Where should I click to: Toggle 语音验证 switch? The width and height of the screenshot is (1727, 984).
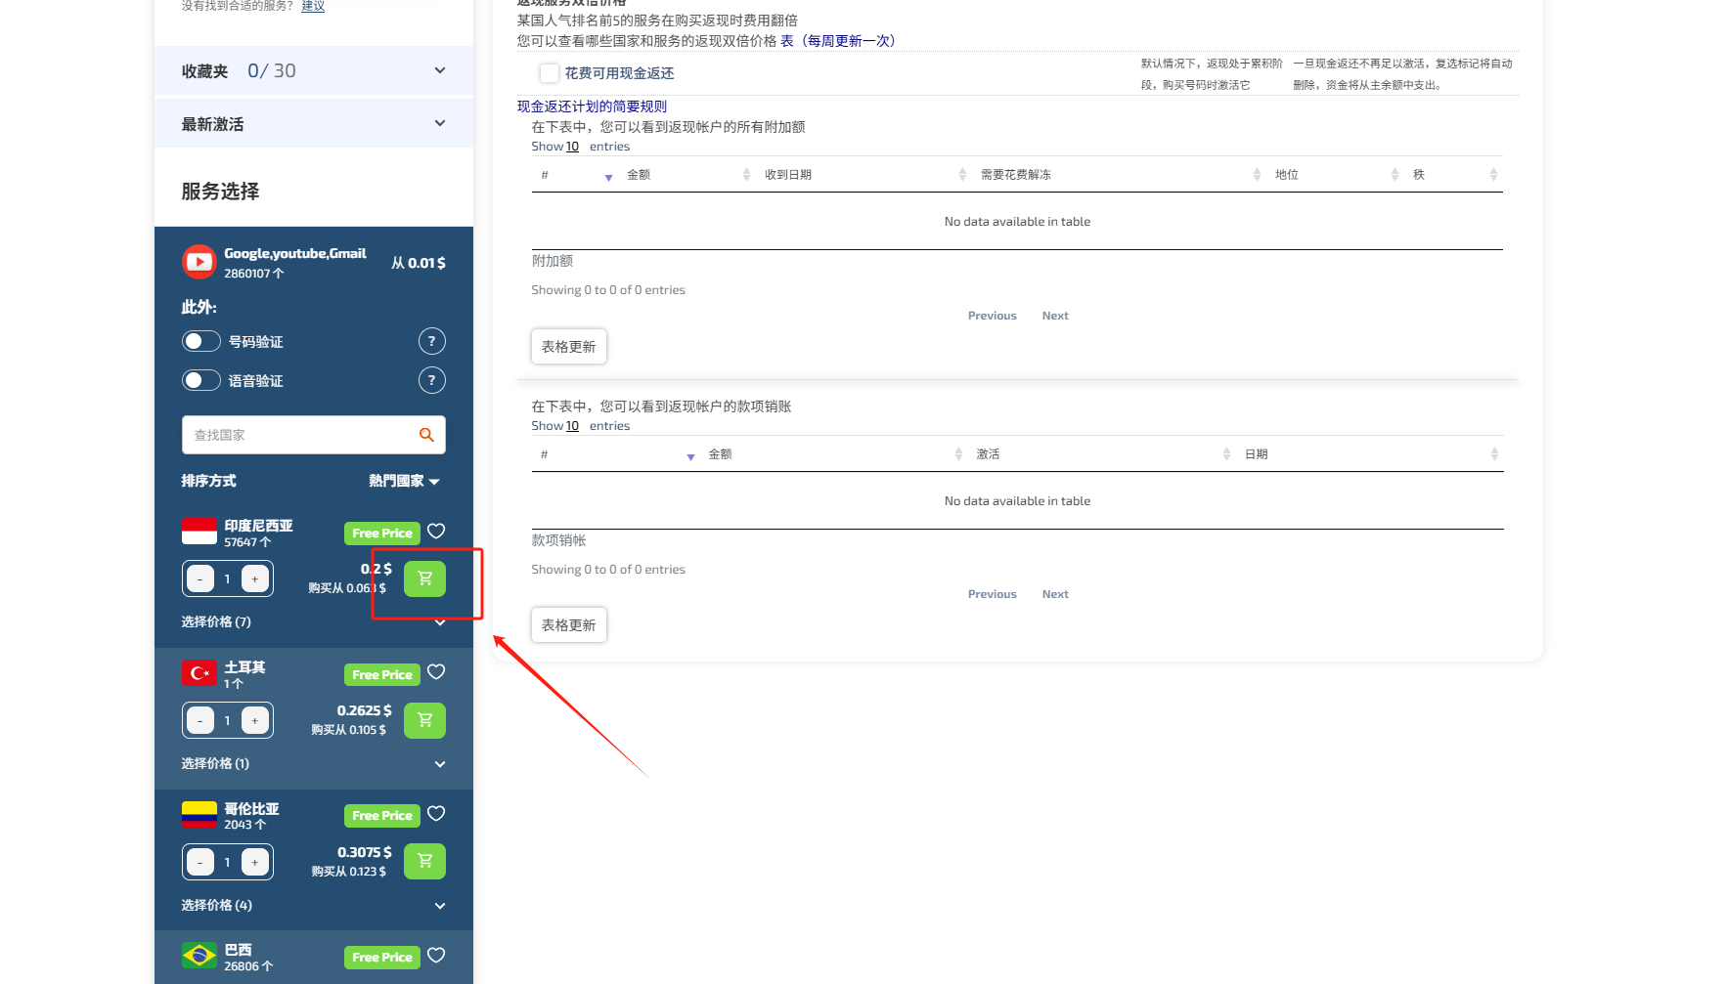(201, 380)
